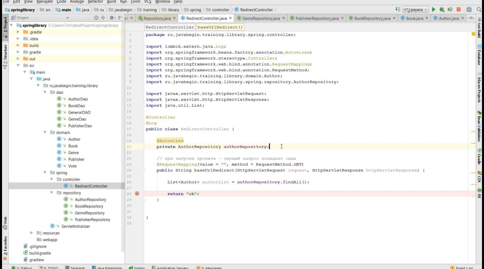Open the payara run configuration dropdown
484x269 pixels.
416,10
